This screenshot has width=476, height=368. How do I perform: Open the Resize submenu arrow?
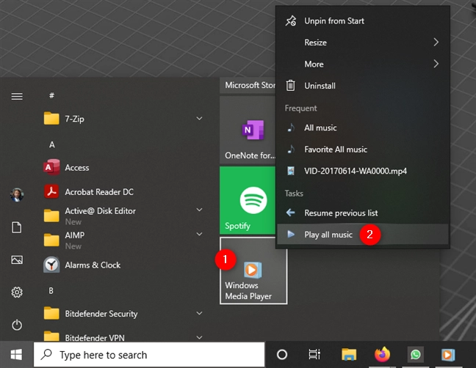click(436, 42)
